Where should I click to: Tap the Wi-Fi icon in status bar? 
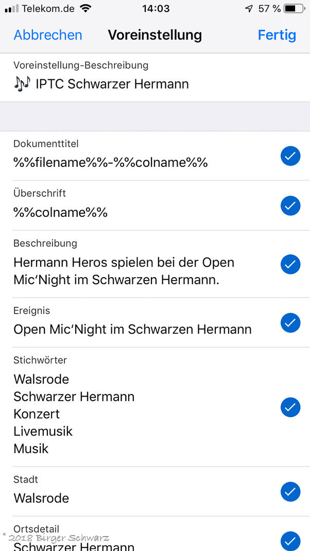[x=85, y=9]
